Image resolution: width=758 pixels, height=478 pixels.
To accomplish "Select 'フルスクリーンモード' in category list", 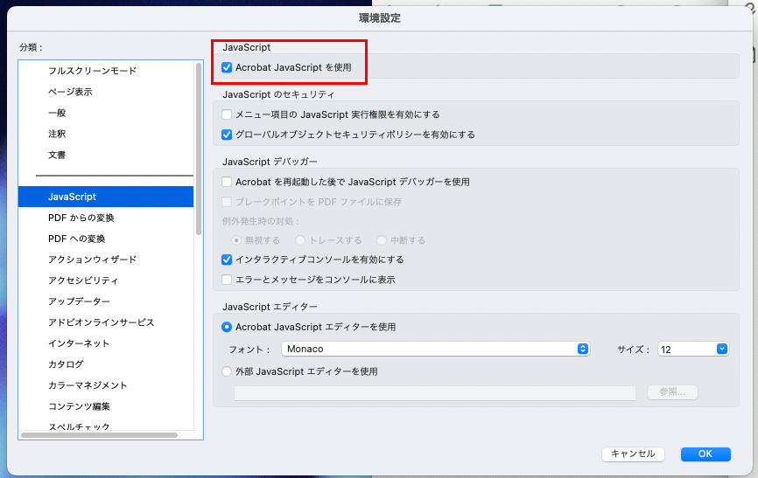I will (x=92, y=71).
